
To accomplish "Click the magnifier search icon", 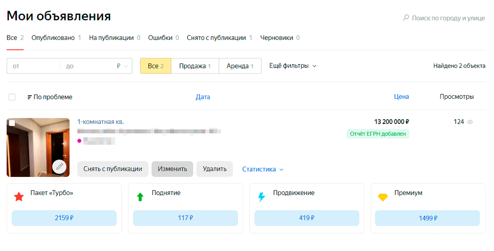I will click(406, 18).
